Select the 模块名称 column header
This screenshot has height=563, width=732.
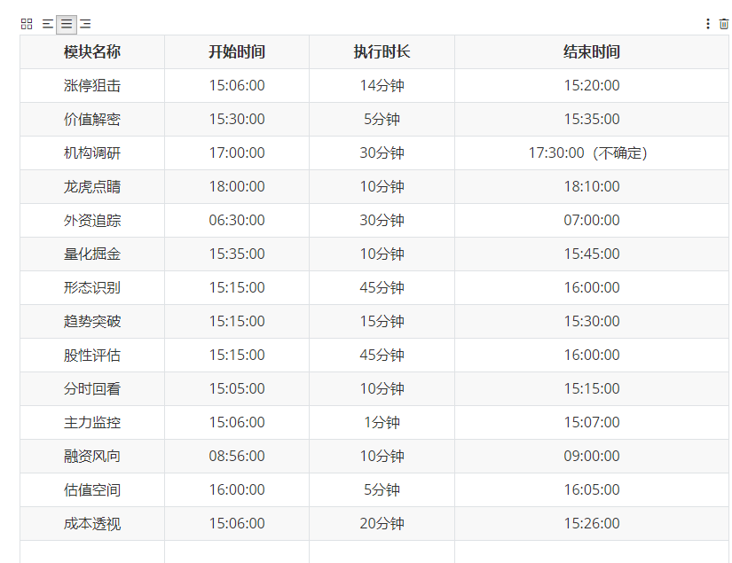pos(92,52)
